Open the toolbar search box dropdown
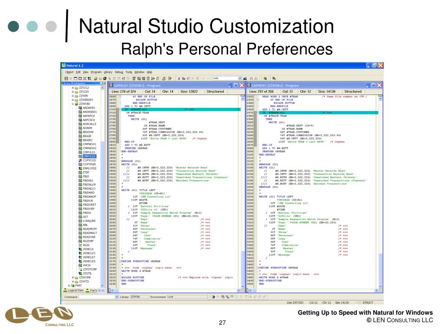Image resolution: width=445 pixels, height=334 pixels. [240, 78]
